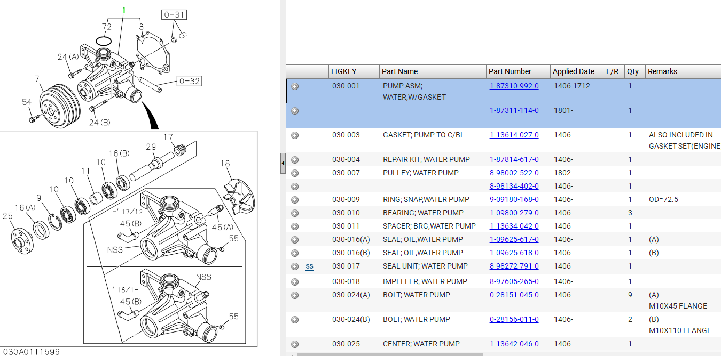Click the Part Number column header

[x=510, y=71]
